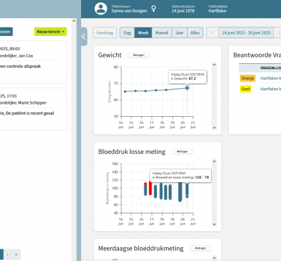Screen dimensions: 281x261
Task: Click Metingen button next to Bloeddruk losse meting
Action: coord(182,151)
